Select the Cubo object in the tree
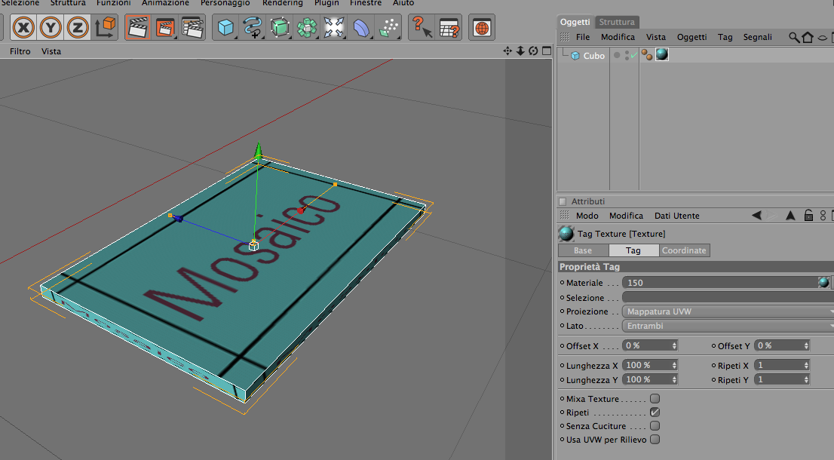Screen dimensions: 834x460 (593, 55)
